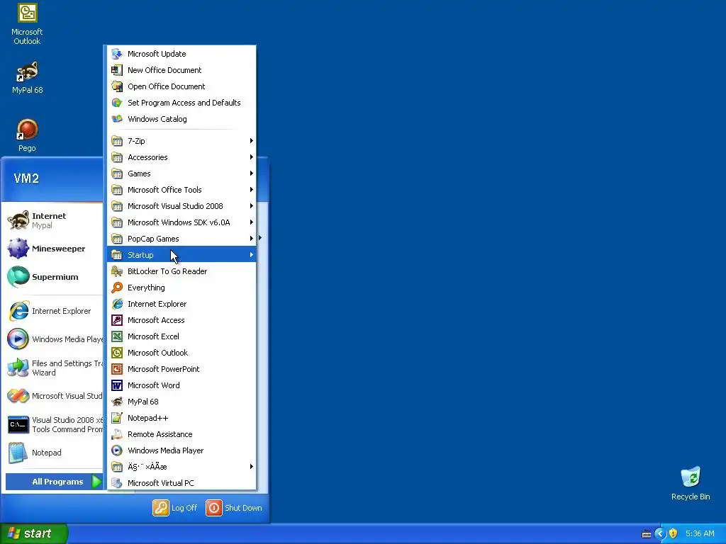Click the Microsoft Access icon
The image size is (726, 544).
pyautogui.click(x=117, y=320)
